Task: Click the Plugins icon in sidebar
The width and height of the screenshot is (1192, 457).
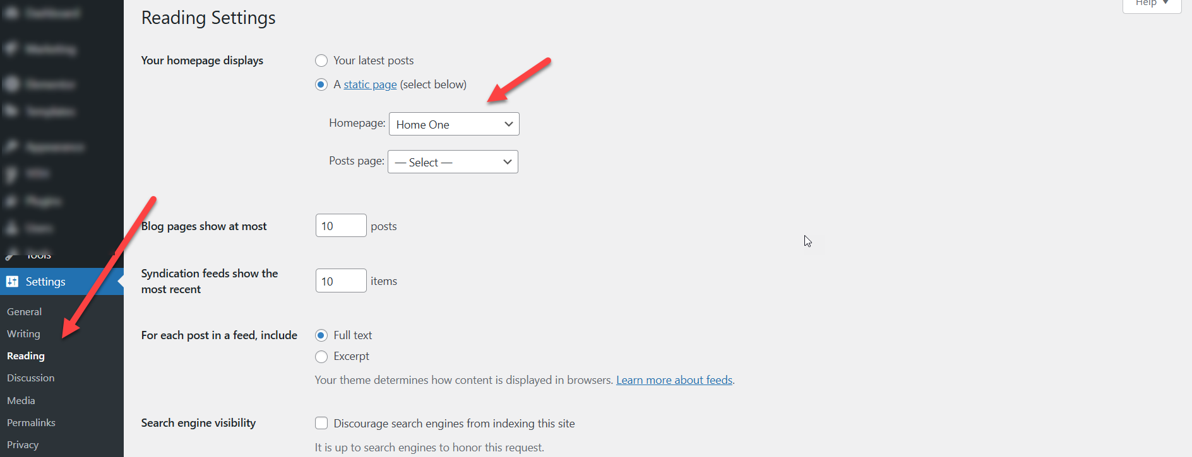Action: tap(11, 201)
